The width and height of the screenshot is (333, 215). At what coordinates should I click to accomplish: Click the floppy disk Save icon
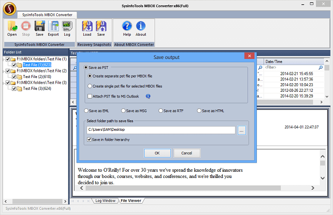click(x=39, y=29)
